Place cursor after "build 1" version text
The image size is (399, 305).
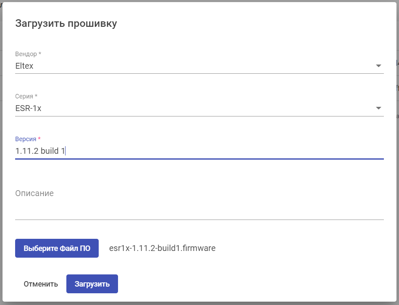point(66,151)
